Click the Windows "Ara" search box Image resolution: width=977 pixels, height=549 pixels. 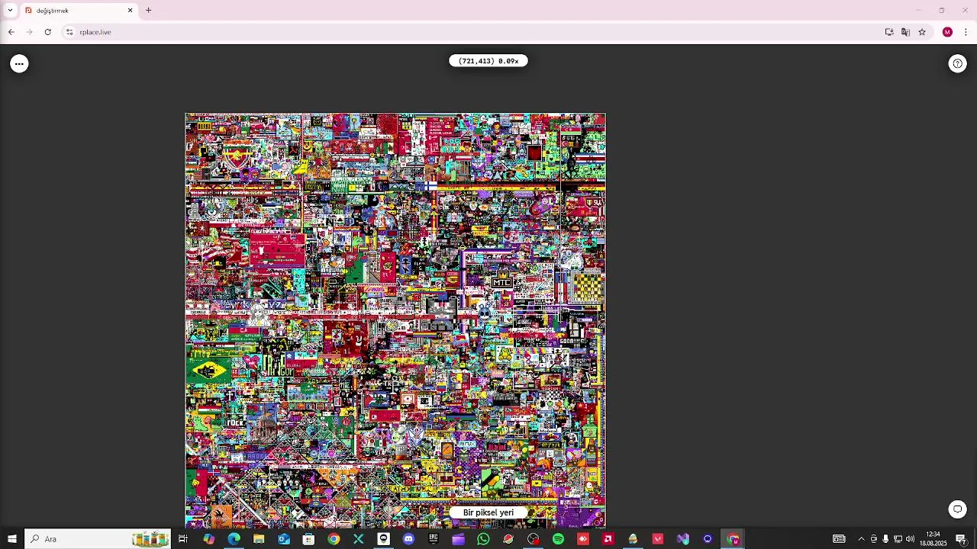[98, 539]
